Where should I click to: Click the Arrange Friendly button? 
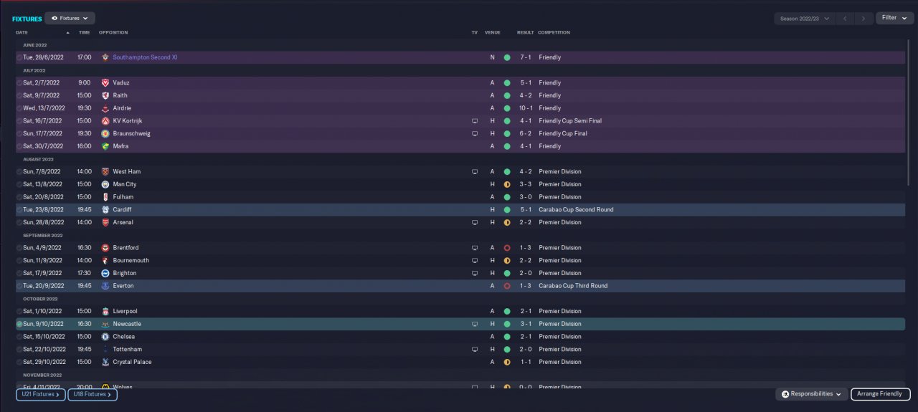[880, 394]
